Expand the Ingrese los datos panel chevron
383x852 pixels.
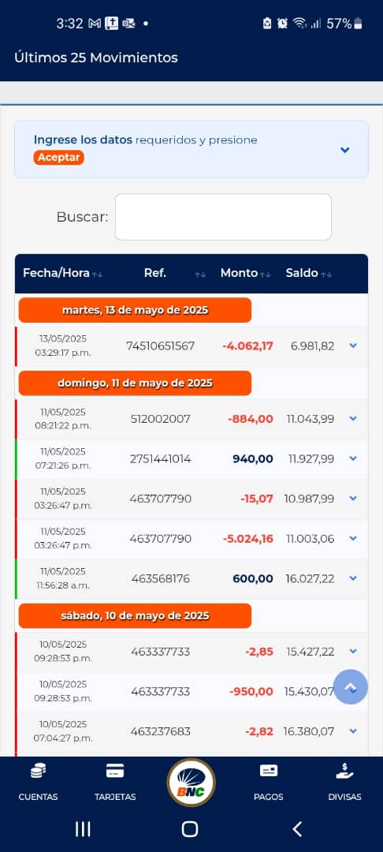click(x=345, y=150)
